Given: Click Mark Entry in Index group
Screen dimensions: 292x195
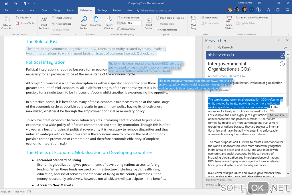Looking at the screenshot, I should pyautogui.click(x=194, y=23).
